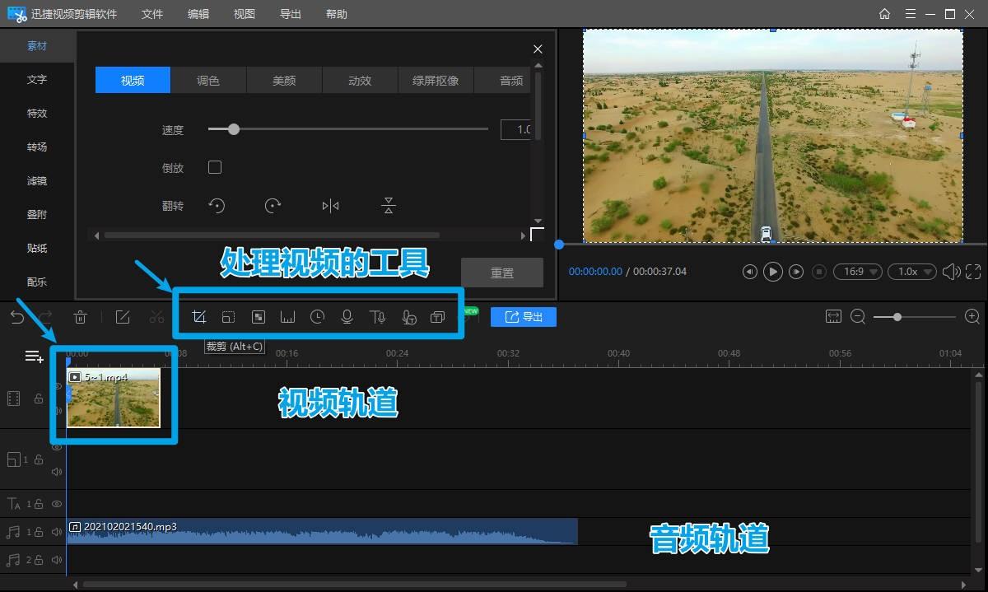988x592 pixels.
Task: Open the duration clock tool
Action: 317,317
